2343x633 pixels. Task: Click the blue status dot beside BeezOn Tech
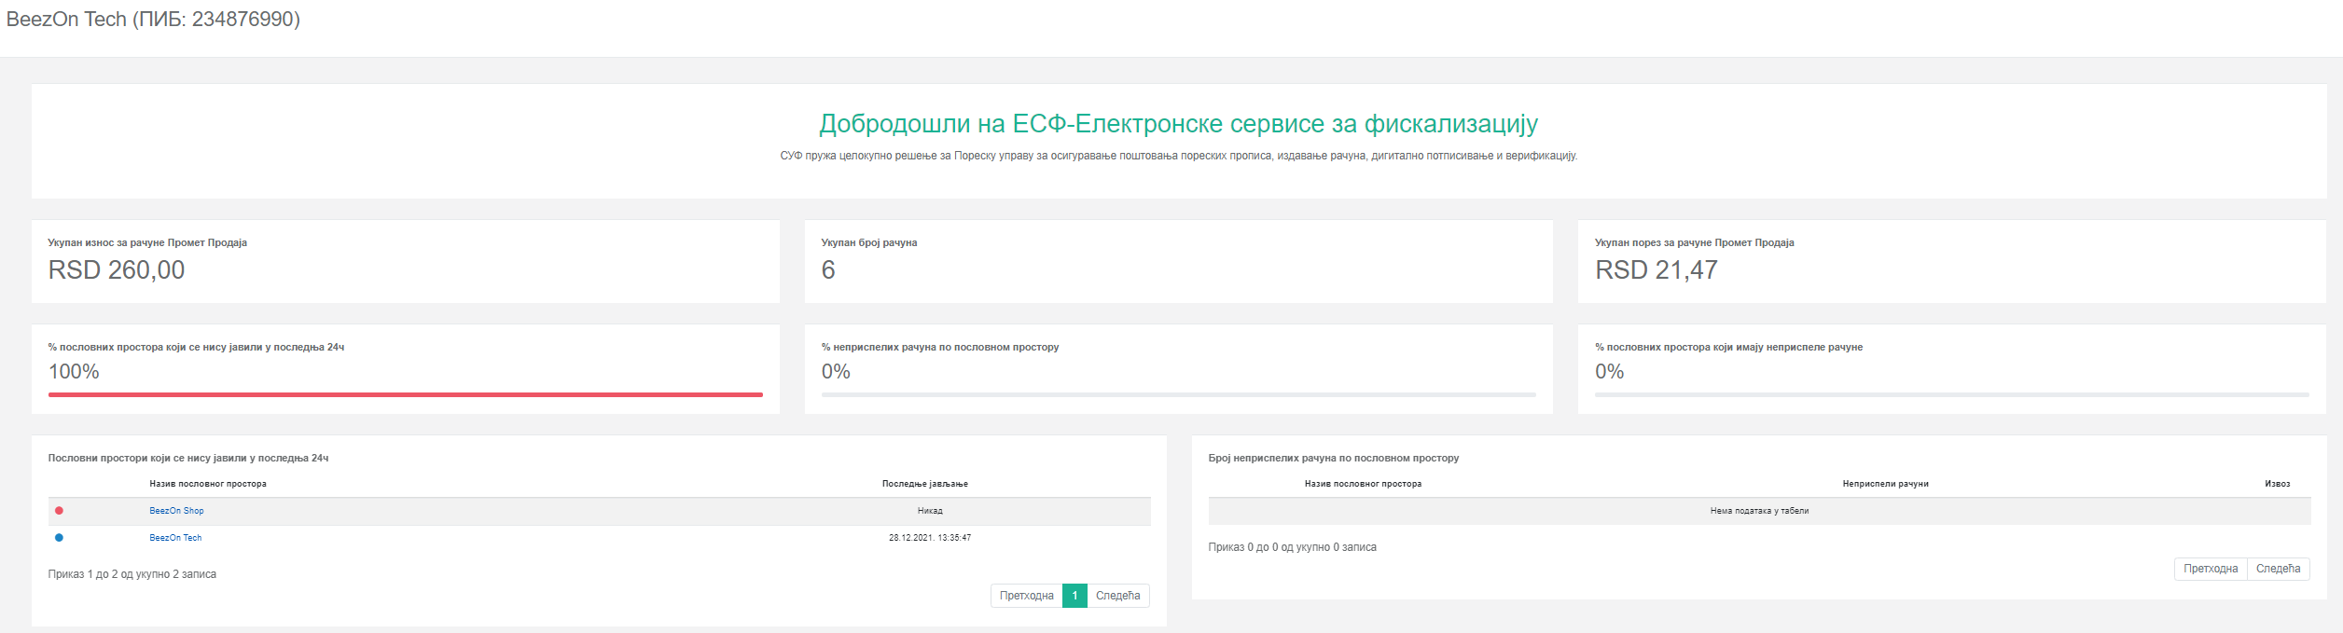click(x=59, y=538)
